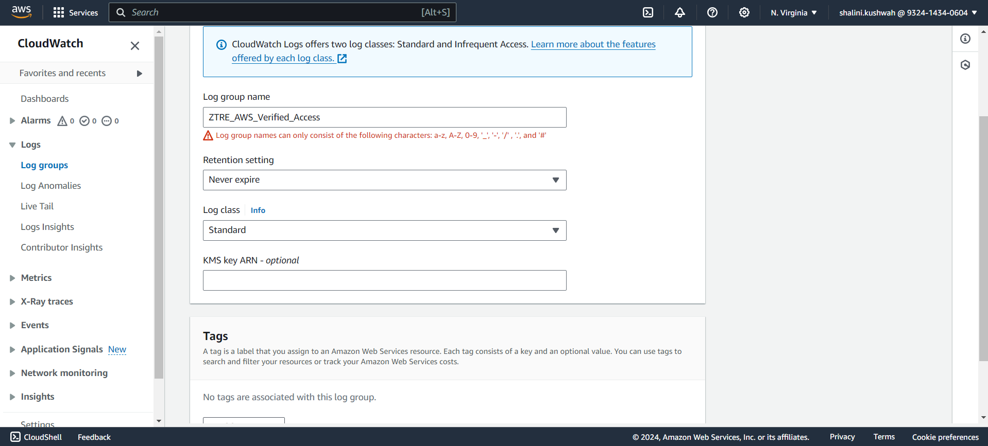
Task: Click the info circle icon in log class banner
Action: point(222,45)
